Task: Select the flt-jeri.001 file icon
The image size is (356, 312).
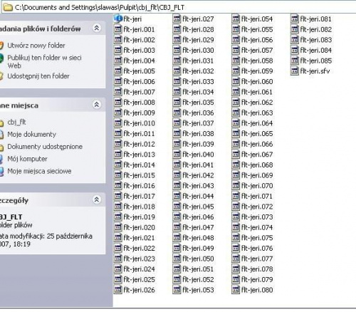Action: click(x=118, y=29)
